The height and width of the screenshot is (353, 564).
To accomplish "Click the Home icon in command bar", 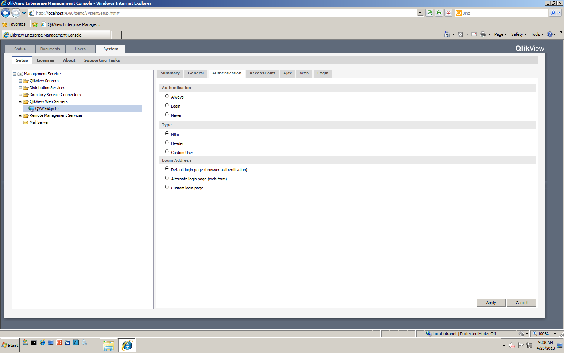I will pyautogui.click(x=447, y=34).
